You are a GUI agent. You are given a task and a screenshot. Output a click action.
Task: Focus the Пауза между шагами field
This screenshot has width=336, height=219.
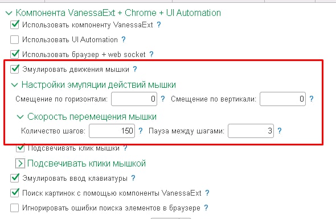[x=251, y=131]
